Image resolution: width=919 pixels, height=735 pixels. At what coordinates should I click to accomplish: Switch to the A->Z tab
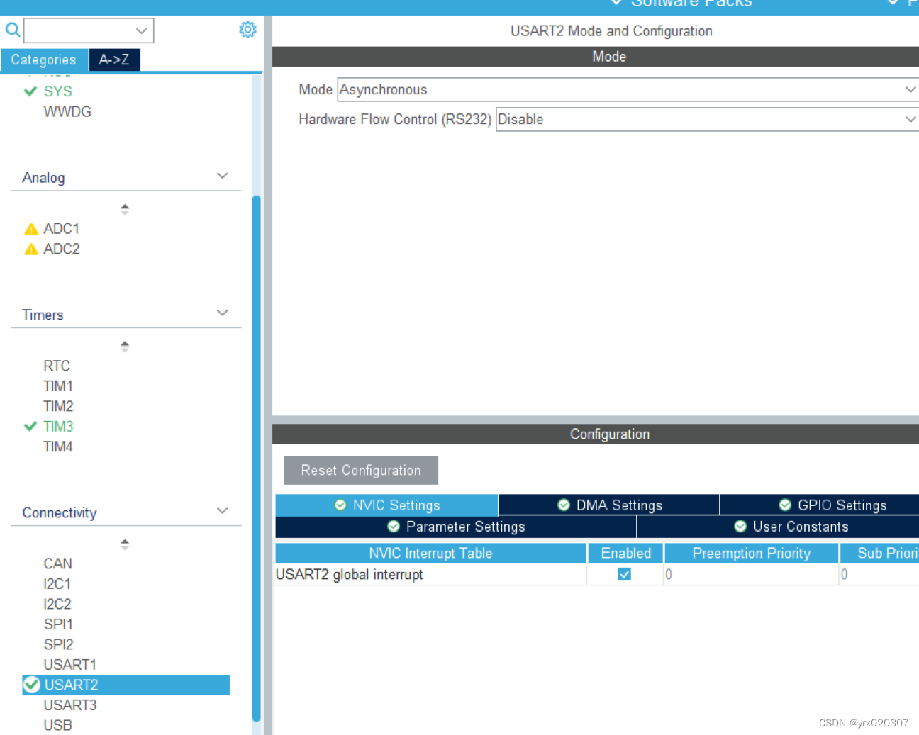click(114, 60)
